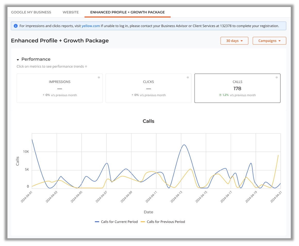
Task: Select the Clicks metric card
Action: 148,88
